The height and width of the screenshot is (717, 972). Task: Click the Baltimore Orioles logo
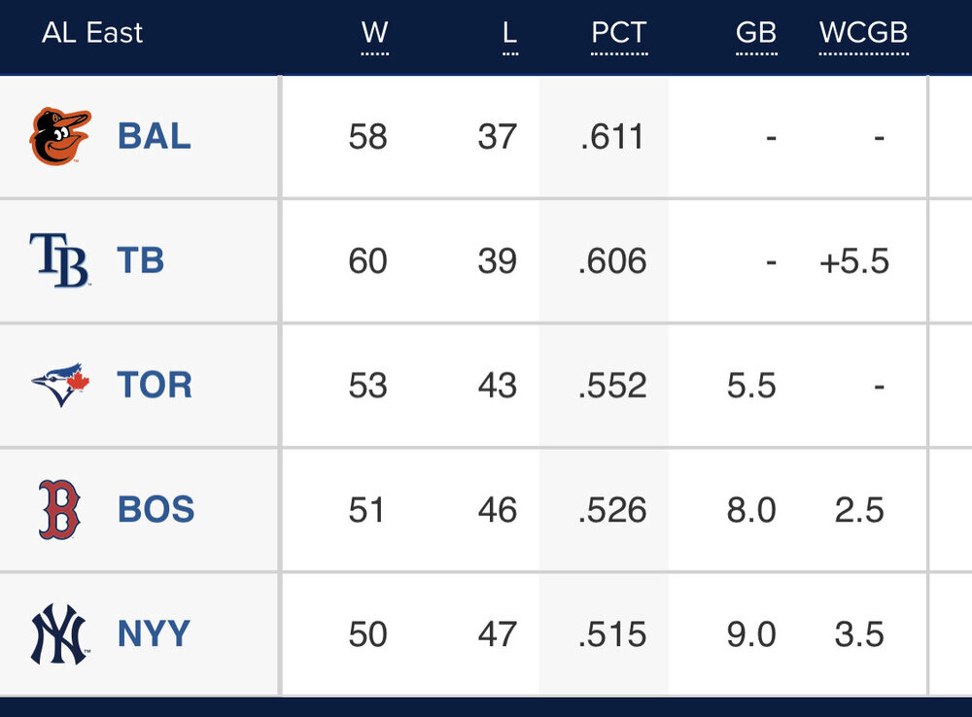[x=60, y=137]
